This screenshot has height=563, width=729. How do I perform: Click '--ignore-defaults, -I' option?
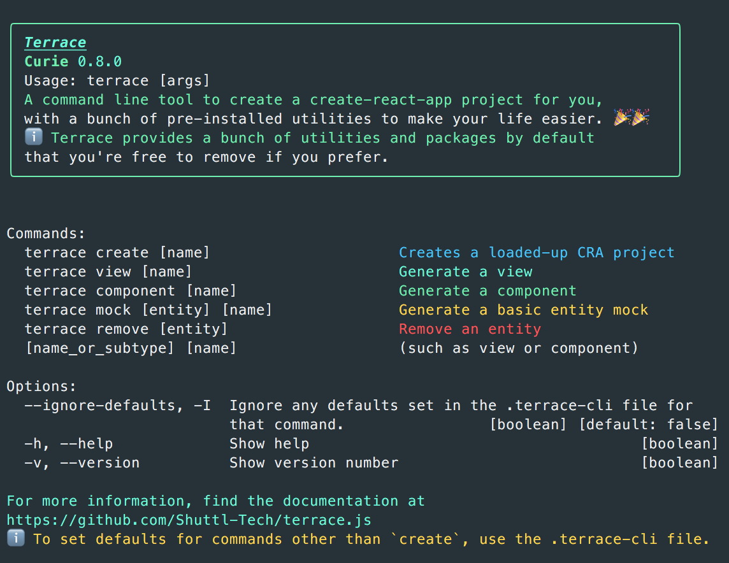[117, 406]
